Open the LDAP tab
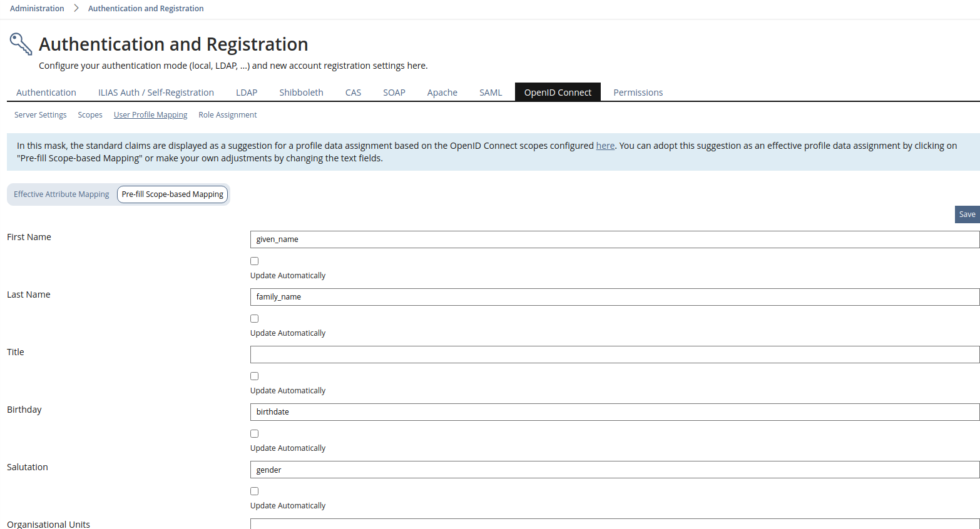Image resolution: width=980 pixels, height=529 pixels. (x=247, y=93)
